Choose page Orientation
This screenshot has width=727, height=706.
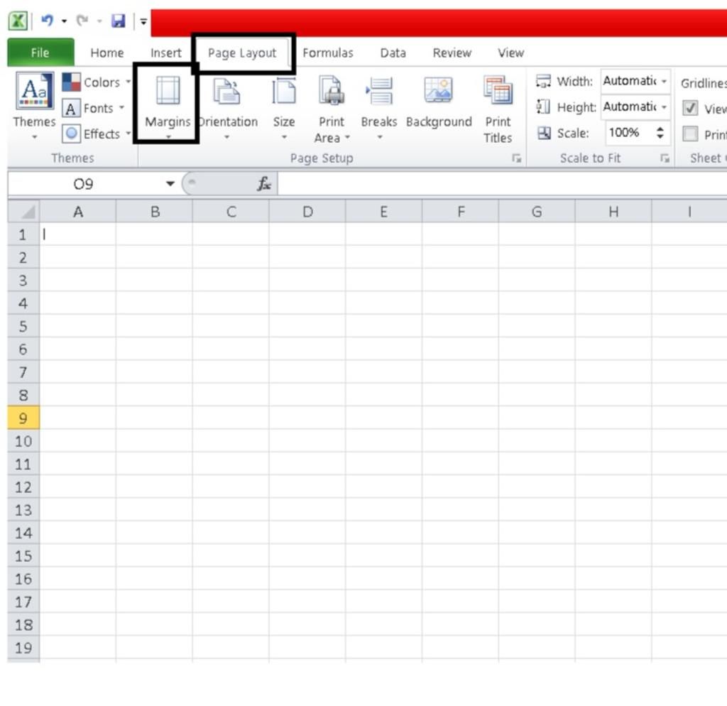[227, 108]
